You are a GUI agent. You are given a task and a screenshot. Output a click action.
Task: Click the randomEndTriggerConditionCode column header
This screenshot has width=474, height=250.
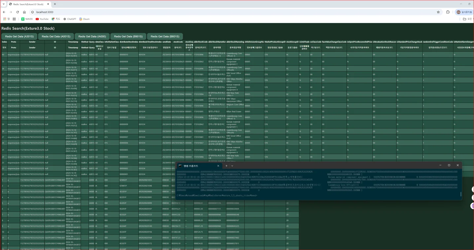point(438,42)
